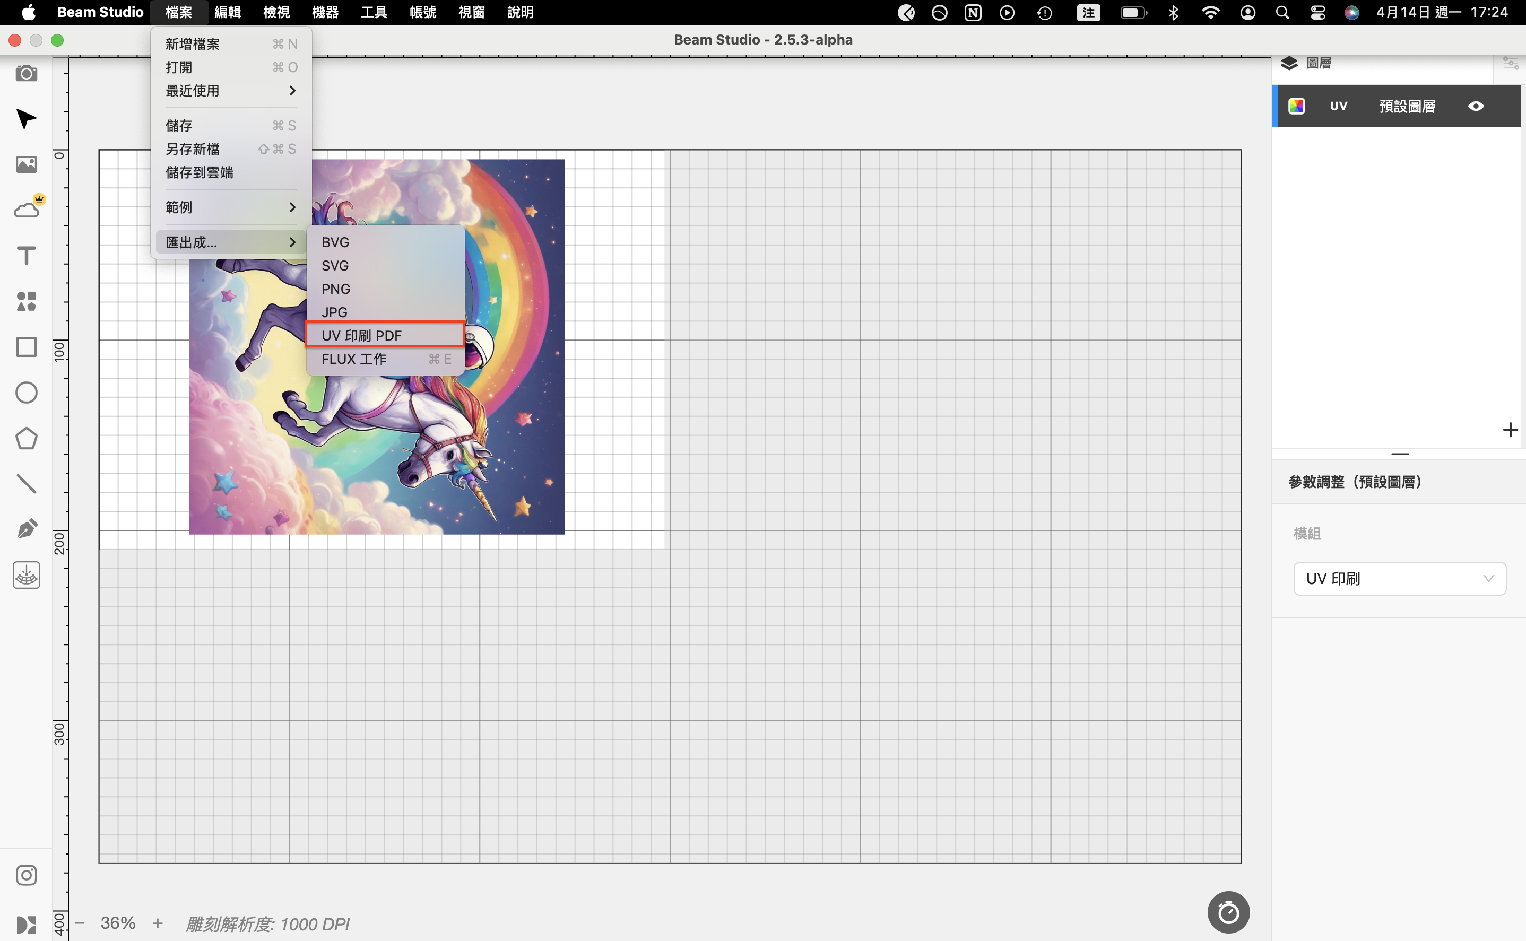Open macOS Spotlight search
This screenshot has height=941, width=1526.
pyautogui.click(x=1282, y=12)
